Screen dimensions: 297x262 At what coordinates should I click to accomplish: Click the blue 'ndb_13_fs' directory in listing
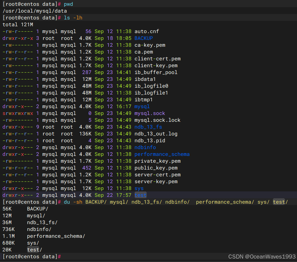[x=148, y=127]
